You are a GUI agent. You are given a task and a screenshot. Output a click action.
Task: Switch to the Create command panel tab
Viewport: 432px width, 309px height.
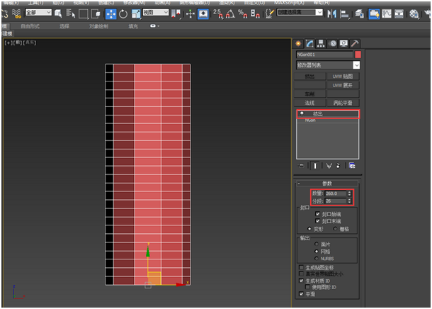click(x=298, y=43)
